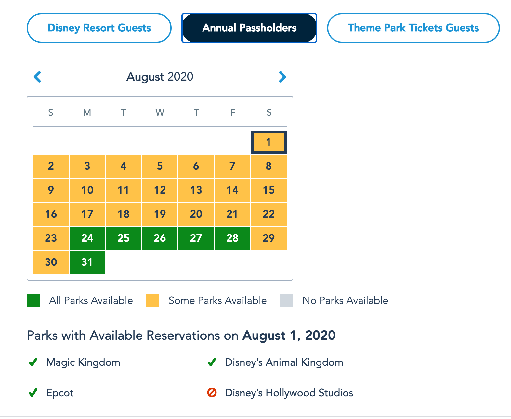Advance to next month using right chevron
Image resolution: width=511 pixels, height=419 pixels.
point(282,77)
